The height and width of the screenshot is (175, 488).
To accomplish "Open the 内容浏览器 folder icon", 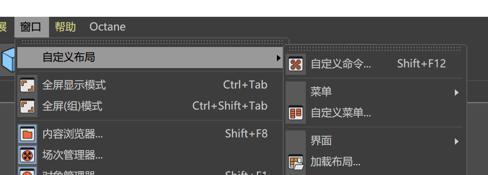I will click(27, 134).
